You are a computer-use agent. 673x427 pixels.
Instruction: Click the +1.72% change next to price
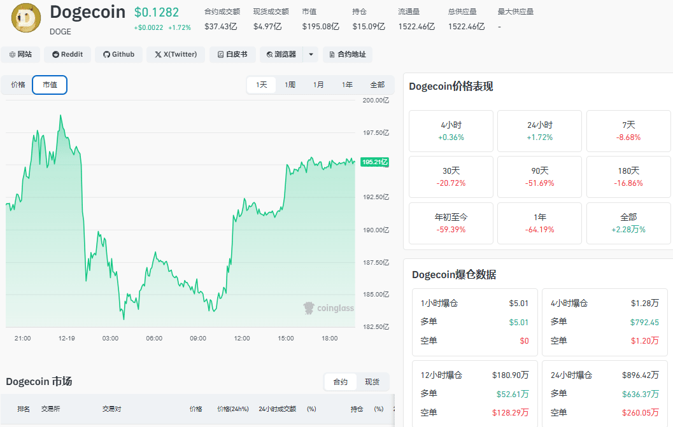180,27
